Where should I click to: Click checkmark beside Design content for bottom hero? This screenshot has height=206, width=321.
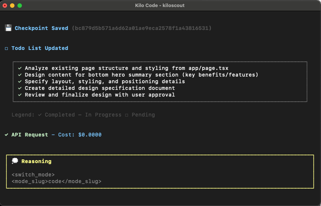20,75
